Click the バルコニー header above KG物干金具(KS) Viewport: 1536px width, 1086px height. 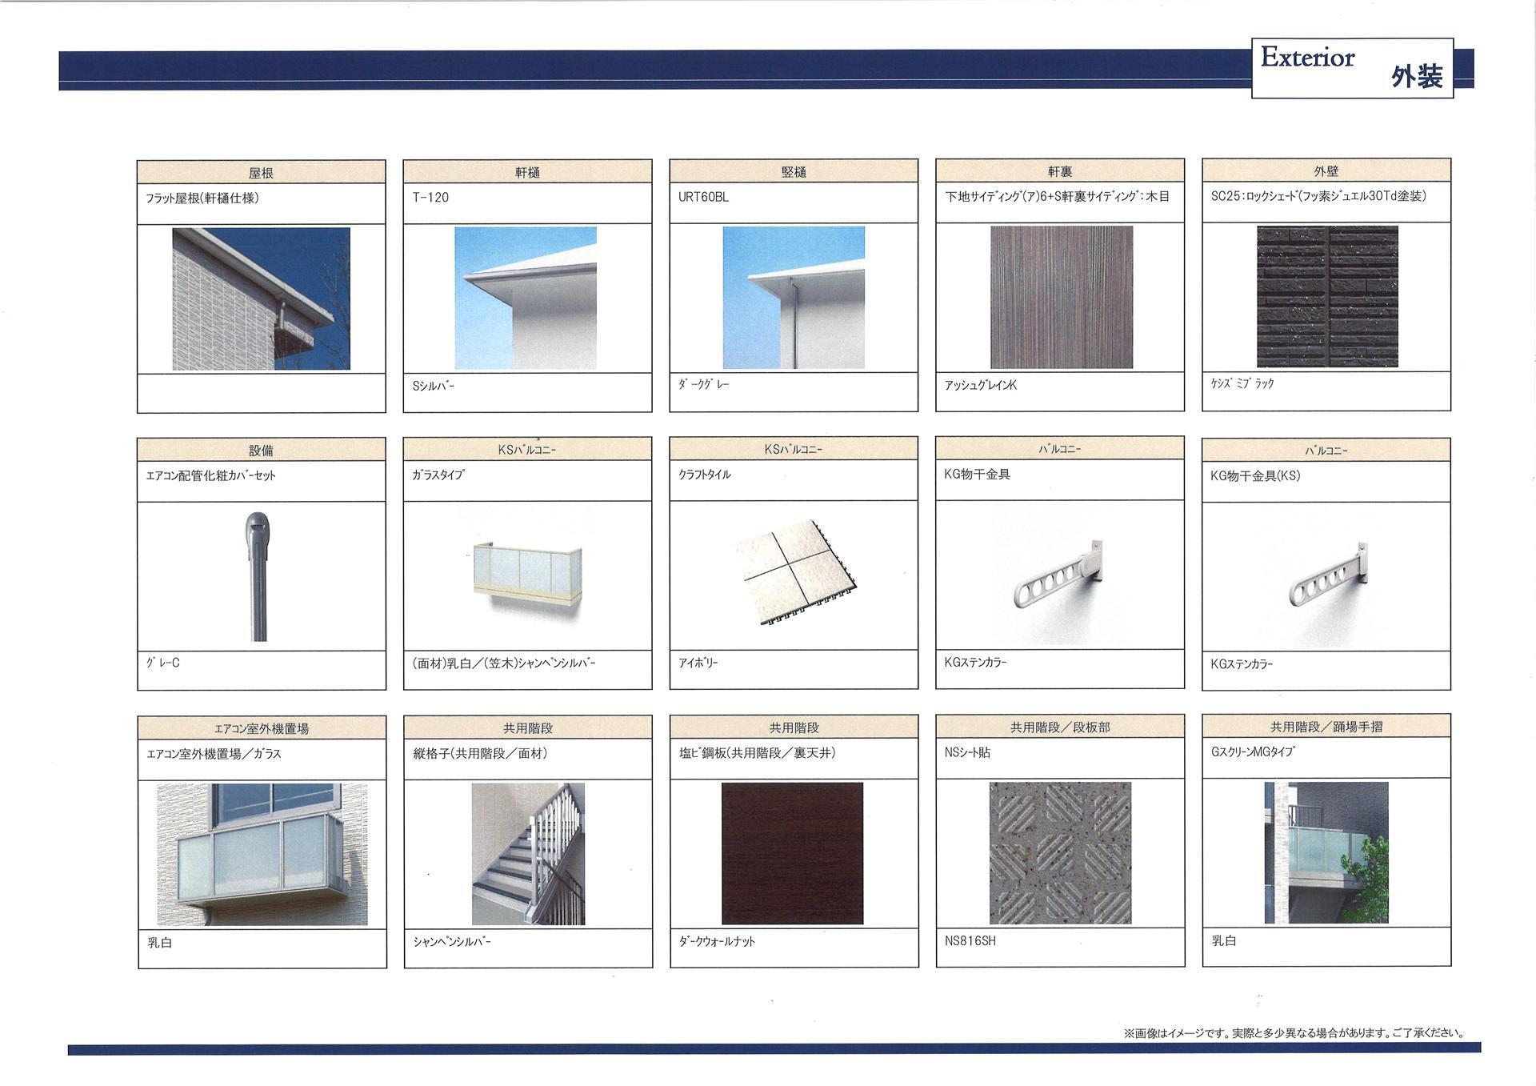click(1326, 451)
